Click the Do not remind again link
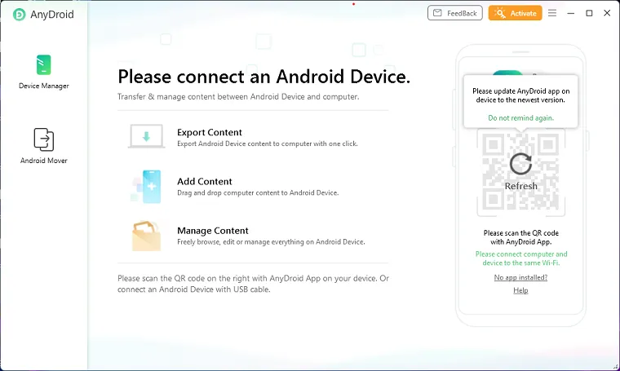This screenshot has height=371, width=620. point(520,117)
